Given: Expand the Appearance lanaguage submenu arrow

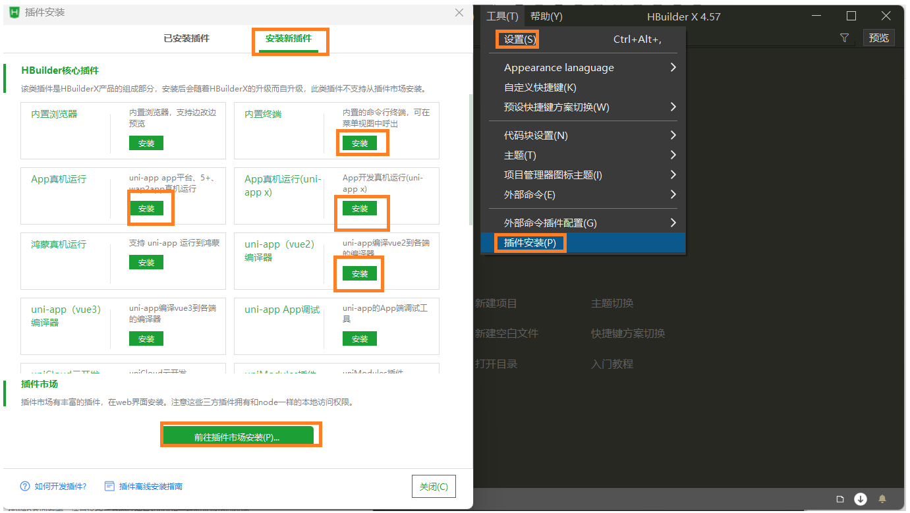Looking at the screenshot, I should (x=673, y=67).
